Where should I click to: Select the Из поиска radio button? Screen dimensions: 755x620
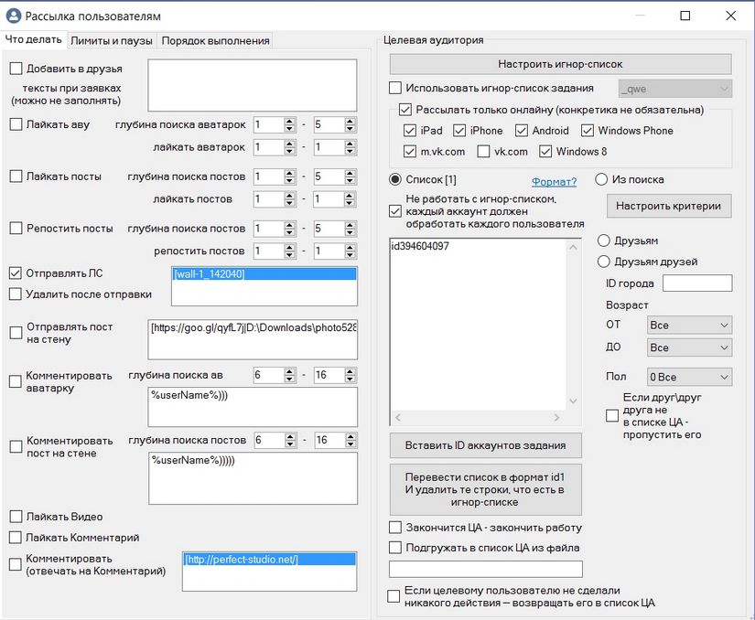(x=602, y=179)
